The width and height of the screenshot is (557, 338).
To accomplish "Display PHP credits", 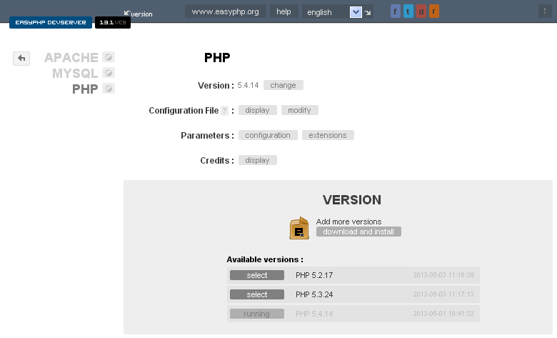I will (257, 160).
